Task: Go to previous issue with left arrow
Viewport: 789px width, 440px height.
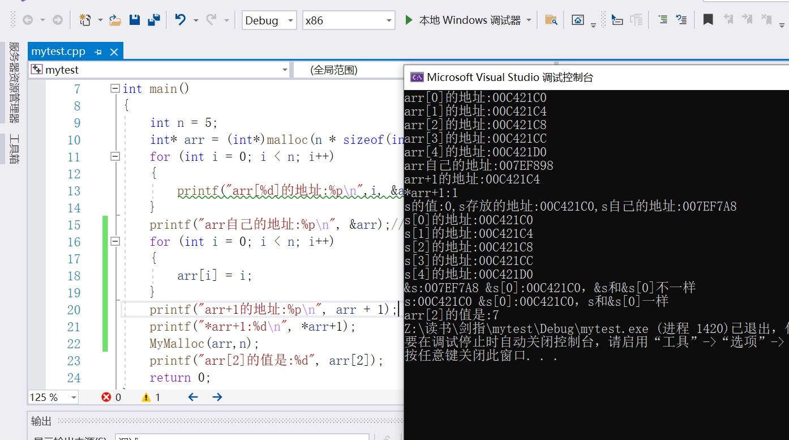Action: click(192, 397)
